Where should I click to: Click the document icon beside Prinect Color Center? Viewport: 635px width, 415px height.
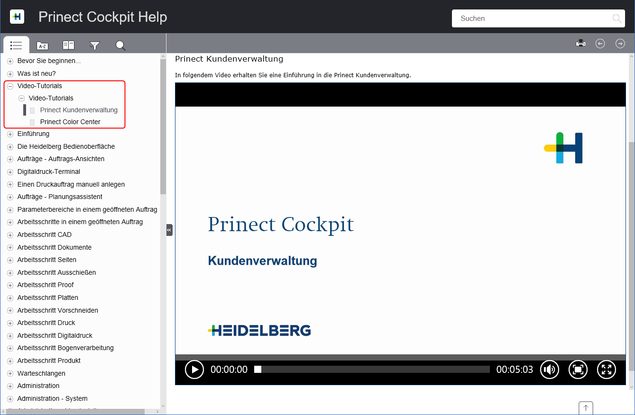click(32, 122)
